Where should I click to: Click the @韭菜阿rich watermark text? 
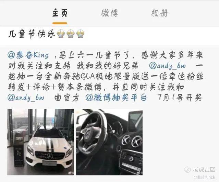click(x=204, y=177)
